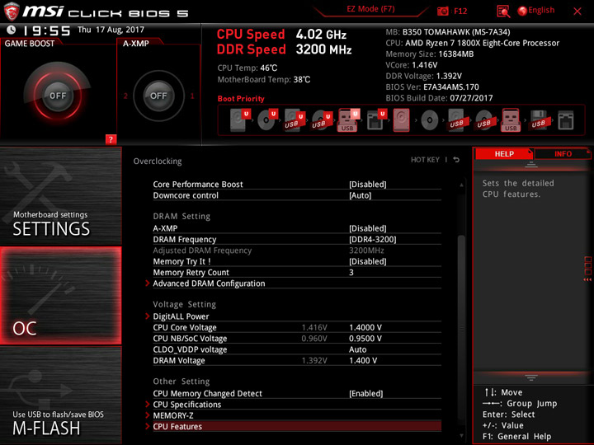Open DRAM Frequency [DDR4-3200] dropdown
Screen dimensions: 594x445
pos(372,240)
